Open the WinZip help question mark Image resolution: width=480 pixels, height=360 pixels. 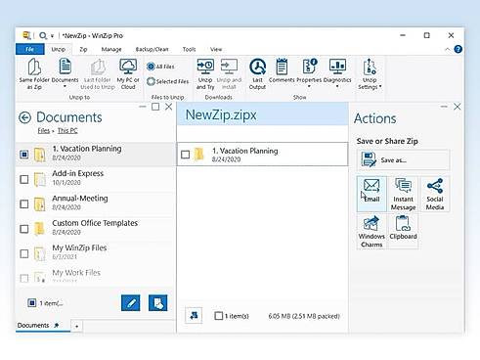458,49
